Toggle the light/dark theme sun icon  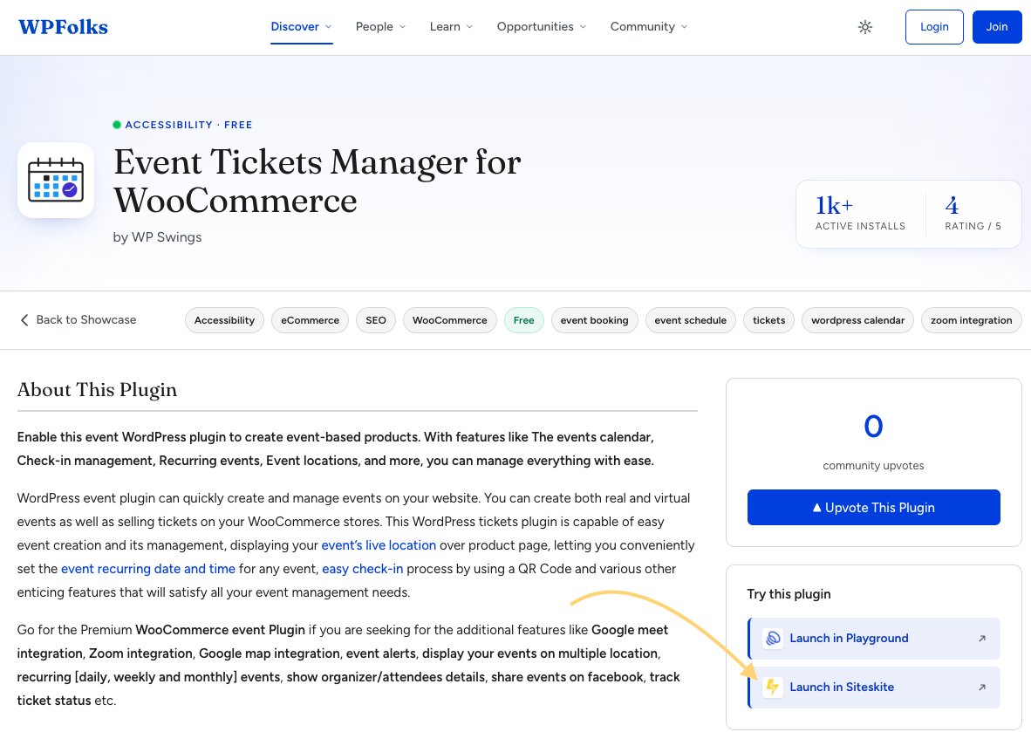click(865, 27)
